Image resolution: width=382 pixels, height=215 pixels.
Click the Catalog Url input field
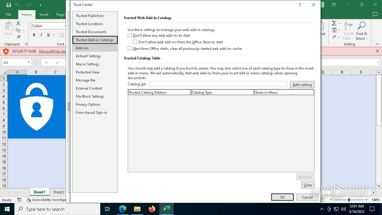[x=218, y=84]
